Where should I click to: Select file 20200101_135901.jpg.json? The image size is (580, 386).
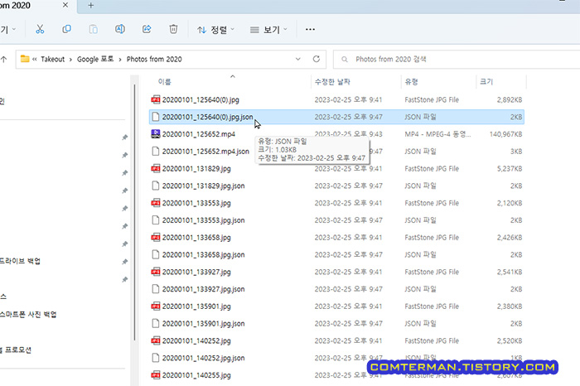pos(336,324)
